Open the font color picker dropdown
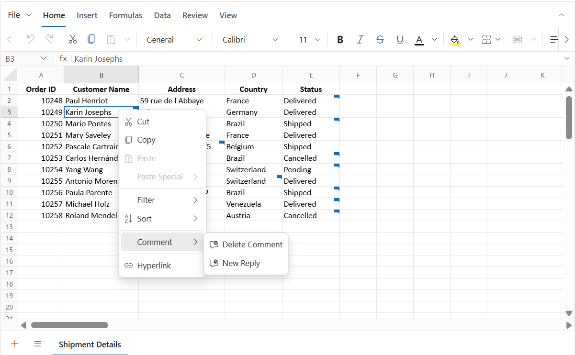The width and height of the screenshot is (575, 355). point(434,40)
